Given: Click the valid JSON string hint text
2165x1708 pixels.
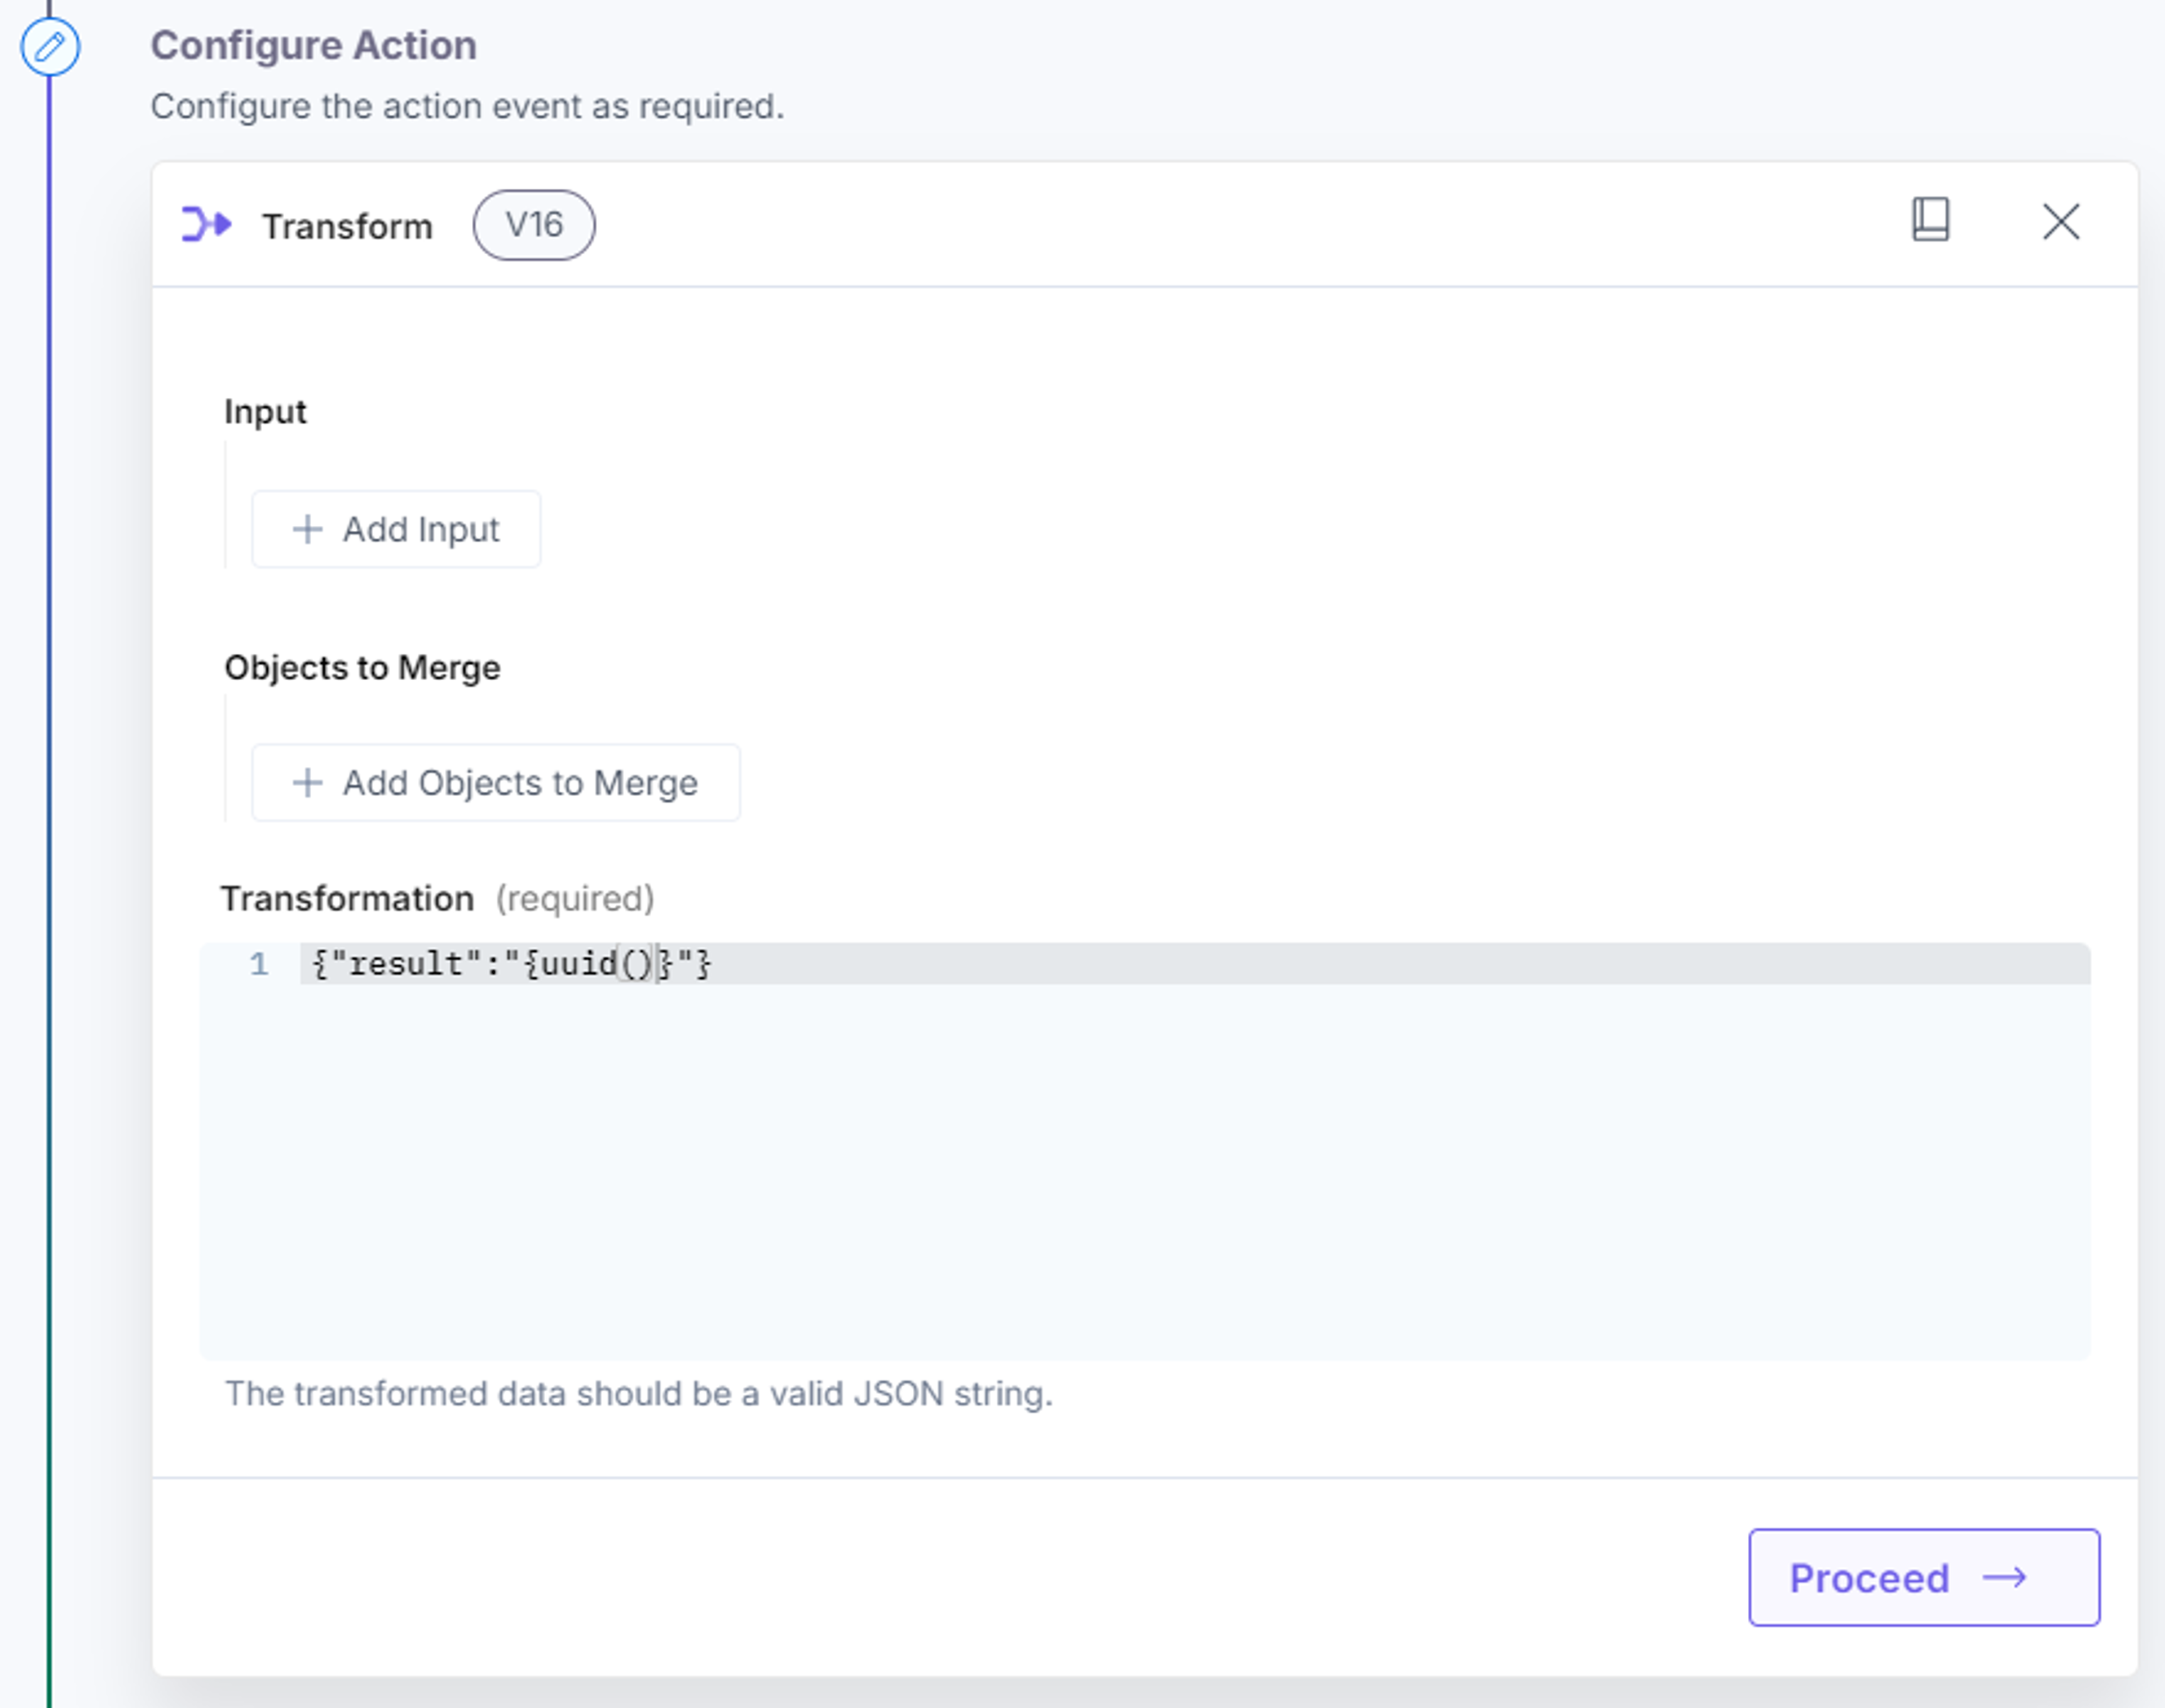Looking at the screenshot, I should (639, 1394).
